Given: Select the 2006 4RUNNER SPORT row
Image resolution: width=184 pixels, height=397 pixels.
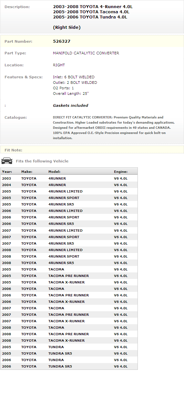Looking at the screenshot, I should tap(69, 217).
